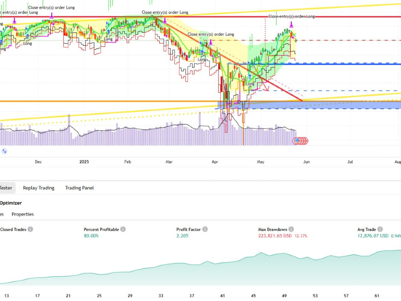Click the Feb label on time axis
This screenshot has width=401, height=301.
click(128, 162)
